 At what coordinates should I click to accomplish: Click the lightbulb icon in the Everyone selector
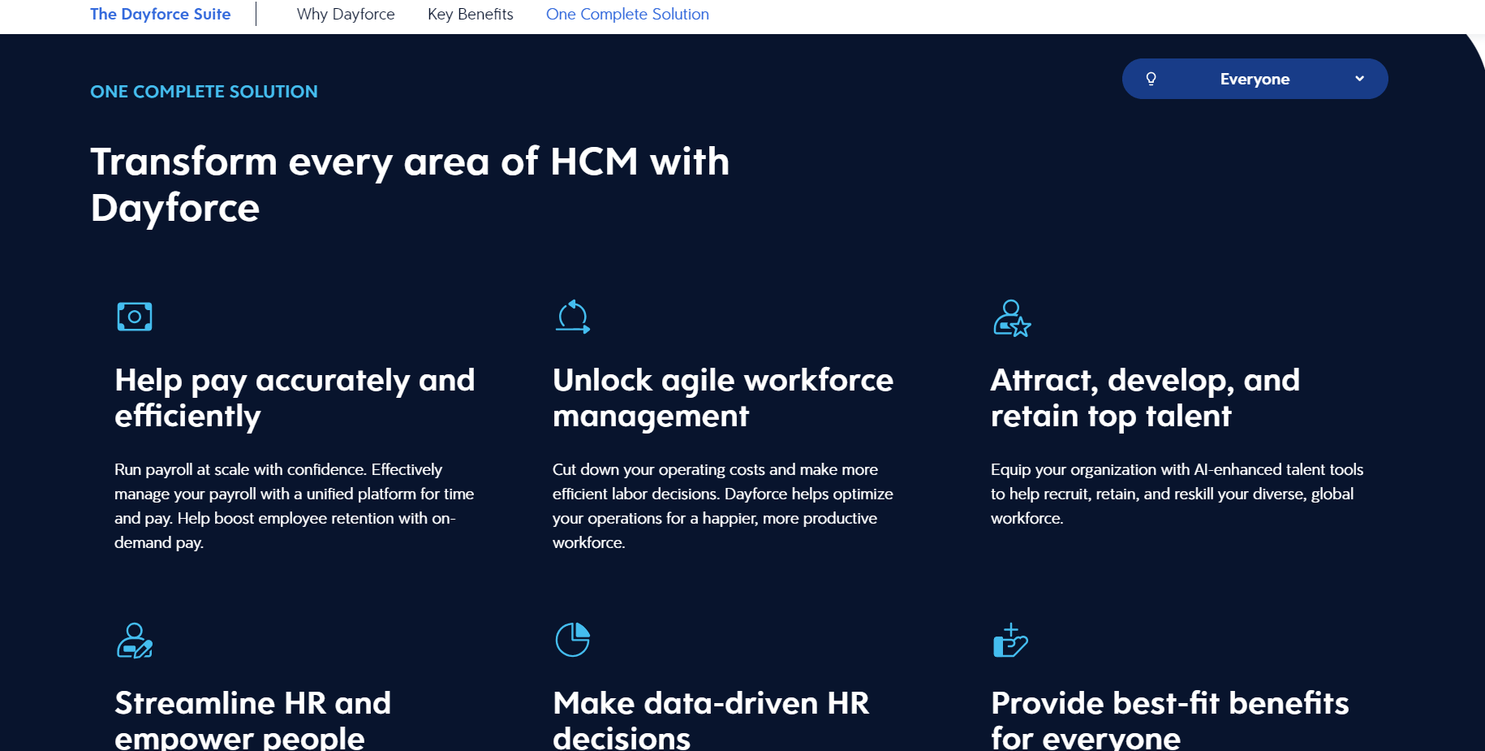(1151, 79)
